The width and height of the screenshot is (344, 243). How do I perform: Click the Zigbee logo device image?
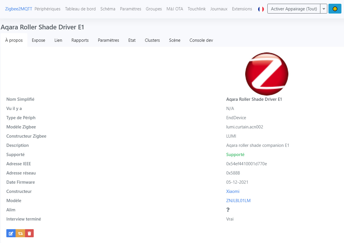click(x=266, y=74)
